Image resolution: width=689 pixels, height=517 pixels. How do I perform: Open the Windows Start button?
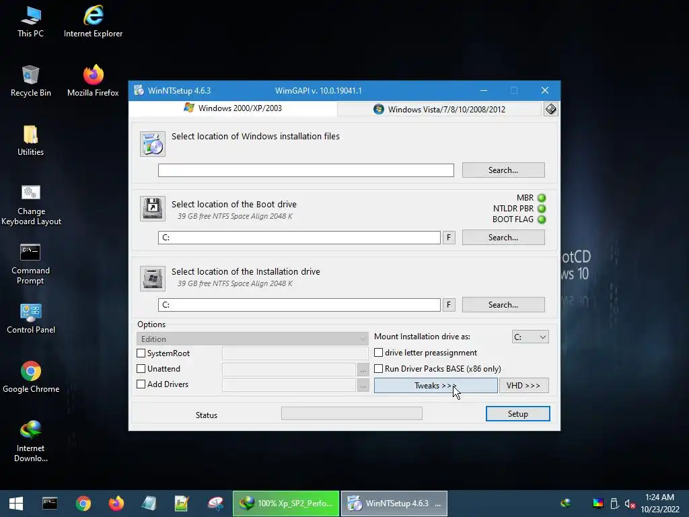(x=16, y=504)
